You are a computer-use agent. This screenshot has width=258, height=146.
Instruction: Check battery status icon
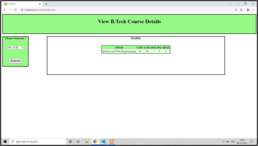pyautogui.click(x=228, y=142)
